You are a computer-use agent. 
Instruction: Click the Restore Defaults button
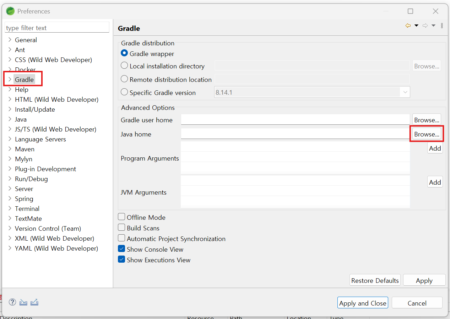pos(375,280)
